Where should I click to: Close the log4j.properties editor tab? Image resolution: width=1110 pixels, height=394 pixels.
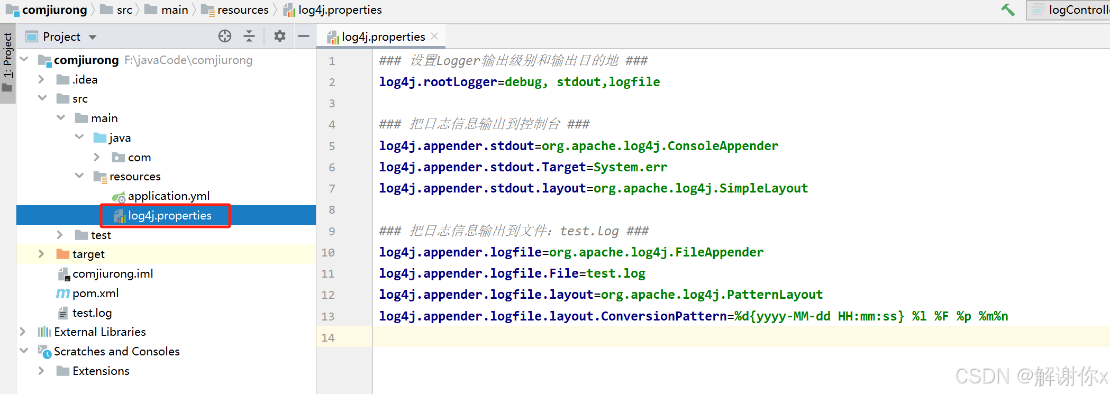[434, 36]
